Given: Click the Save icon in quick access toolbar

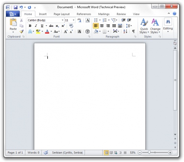Looking at the screenshot, I should pos(15,7).
